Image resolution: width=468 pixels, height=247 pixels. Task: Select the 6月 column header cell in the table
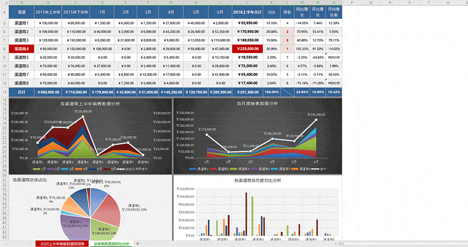[220, 12]
